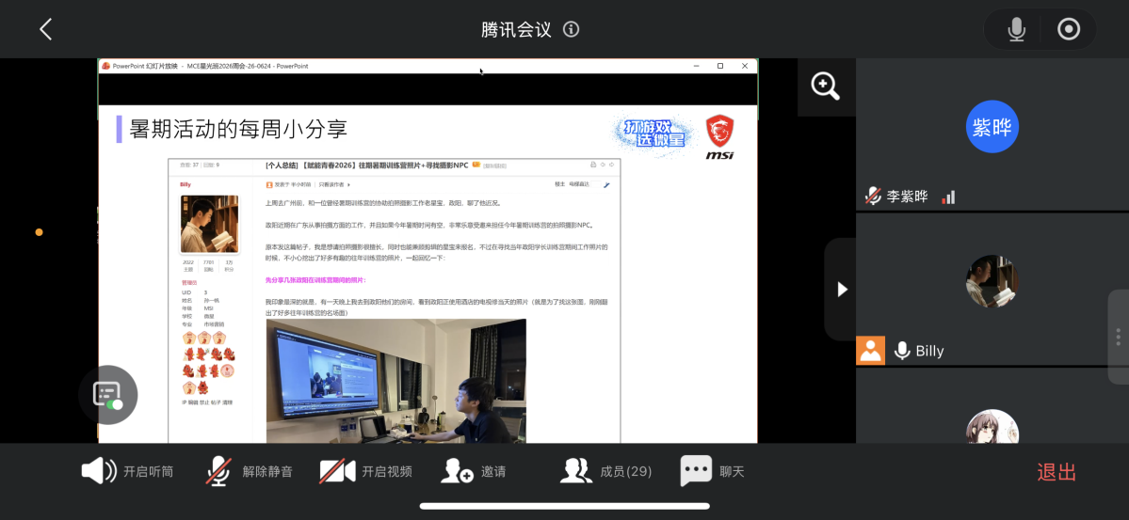Tap orange host badge beside Billy
Viewport: 1129px width, 520px height.
tap(870, 351)
